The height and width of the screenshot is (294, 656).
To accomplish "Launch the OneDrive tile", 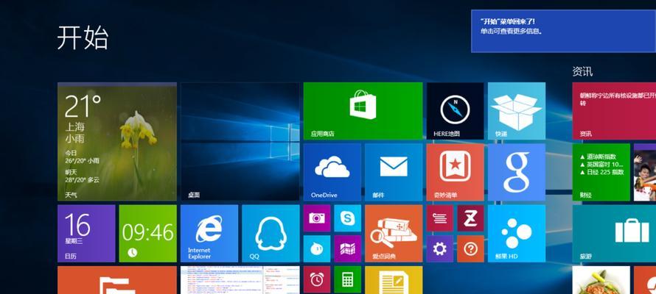I will click(x=332, y=172).
